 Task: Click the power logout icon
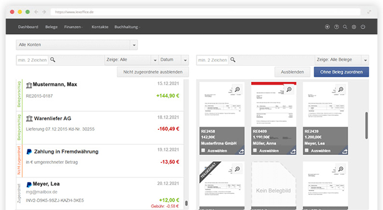[x=363, y=27]
